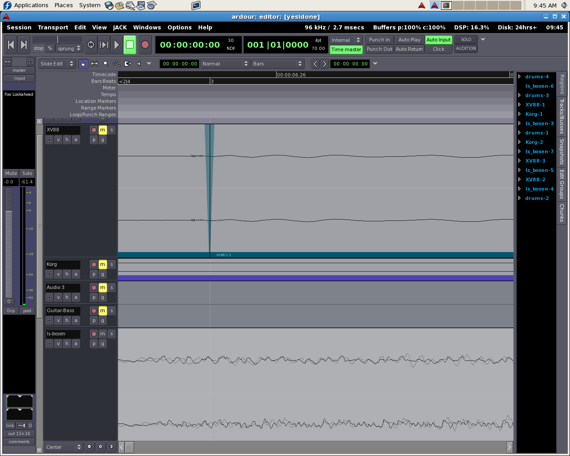The height and width of the screenshot is (456, 570).
Task: Open the Slide Edit mode dropdown
Action: coord(57,64)
